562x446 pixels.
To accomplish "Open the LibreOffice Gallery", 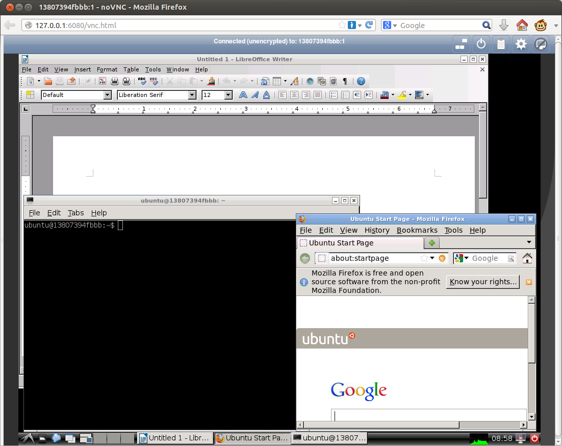I will [321, 81].
